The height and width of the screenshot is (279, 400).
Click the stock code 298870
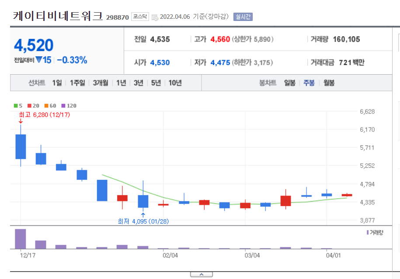pos(117,17)
